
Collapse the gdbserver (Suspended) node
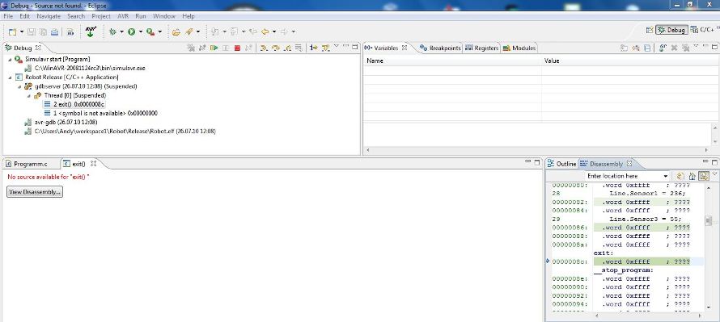tap(19, 86)
